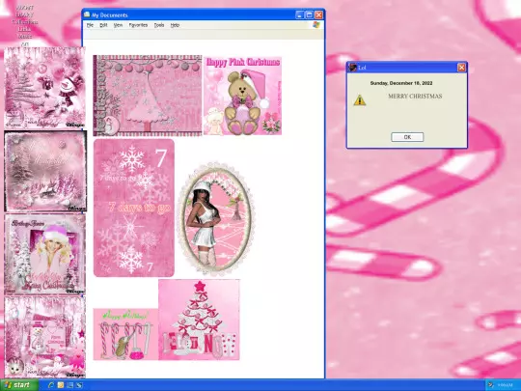Click the Sunday, December 18, 2022 date text

click(401, 83)
